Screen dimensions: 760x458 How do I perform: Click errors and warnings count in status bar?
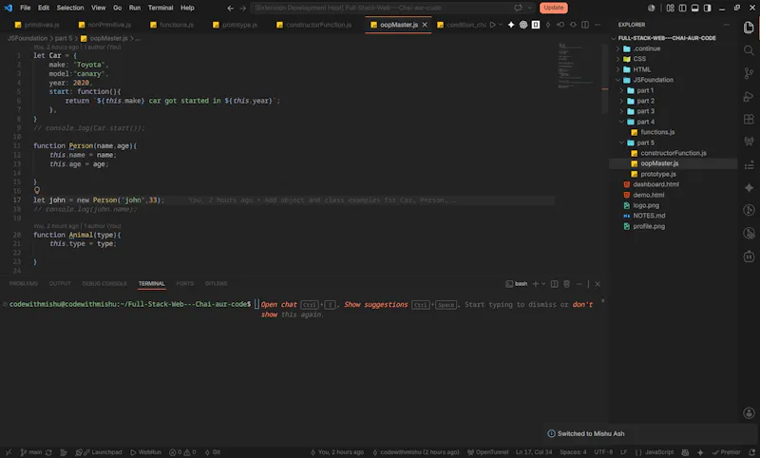182,452
